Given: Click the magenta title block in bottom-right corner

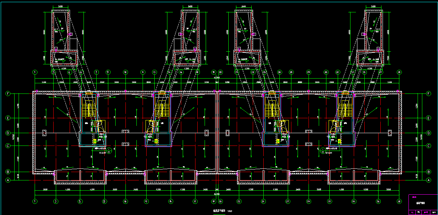Looking at the screenshot, I should tap(423, 205).
